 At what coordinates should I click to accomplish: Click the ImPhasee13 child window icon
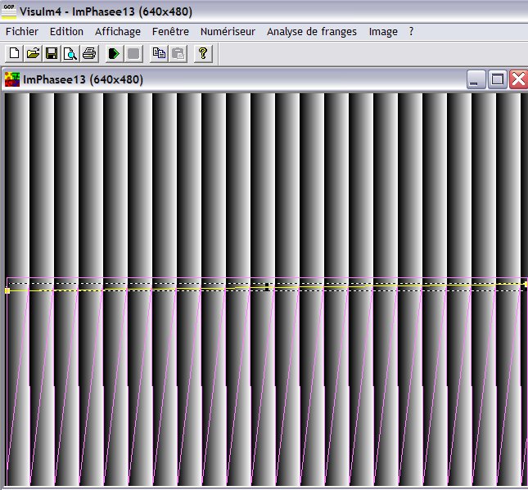(12, 79)
